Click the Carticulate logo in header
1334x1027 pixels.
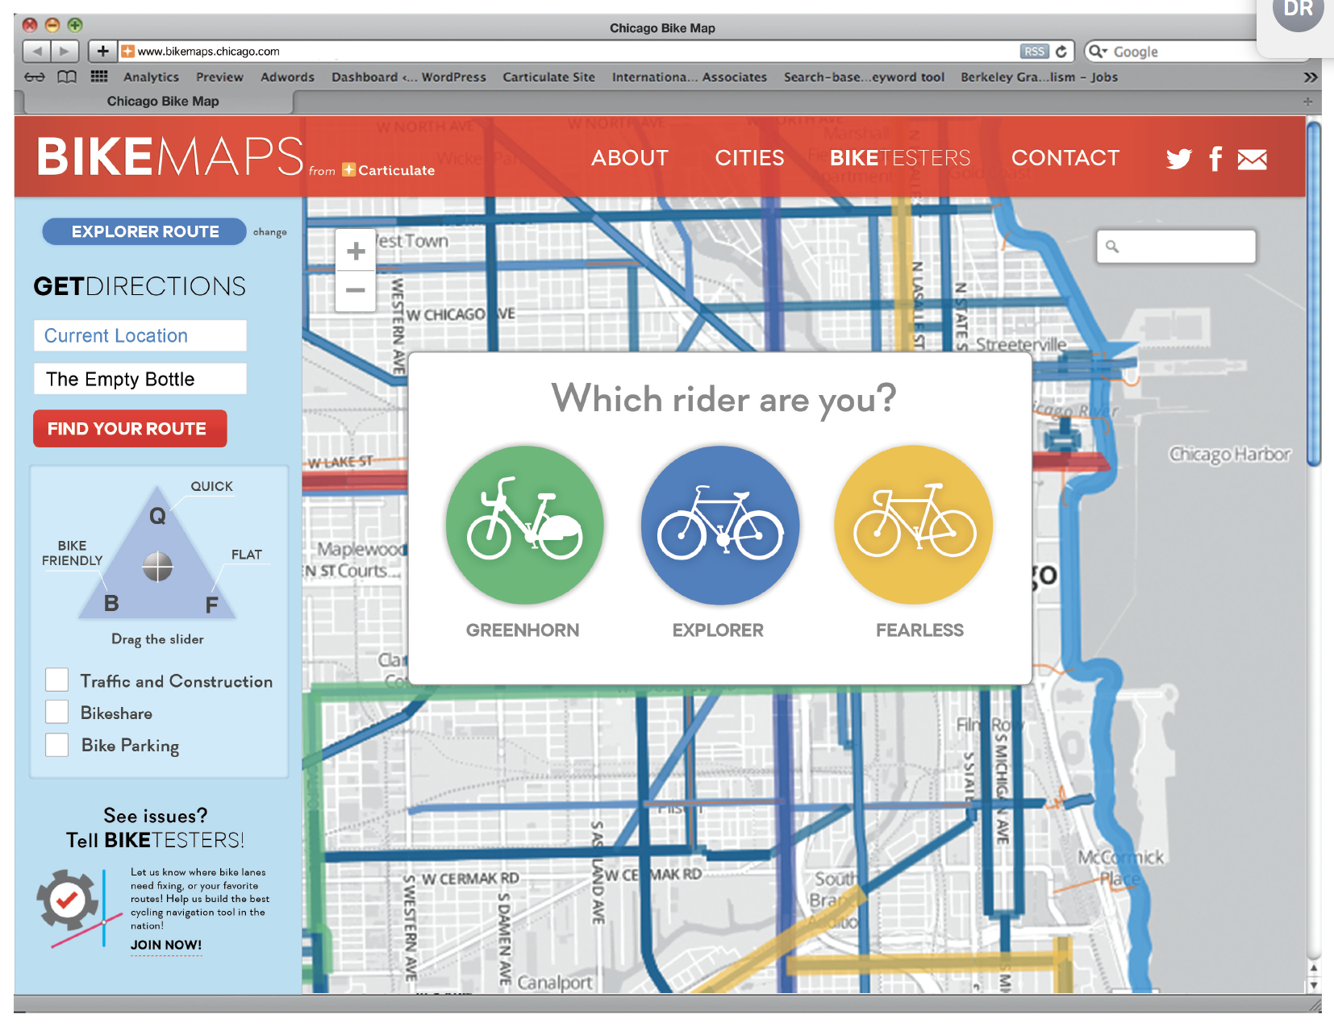pos(389,170)
